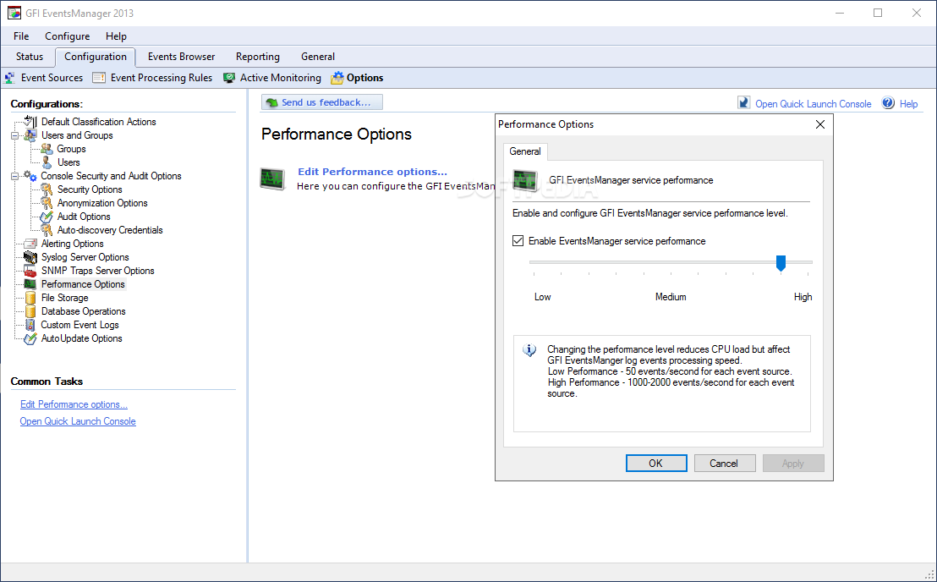Image resolution: width=937 pixels, height=582 pixels.
Task: Click the Event Processing Rules icon
Action: click(99, 78)
